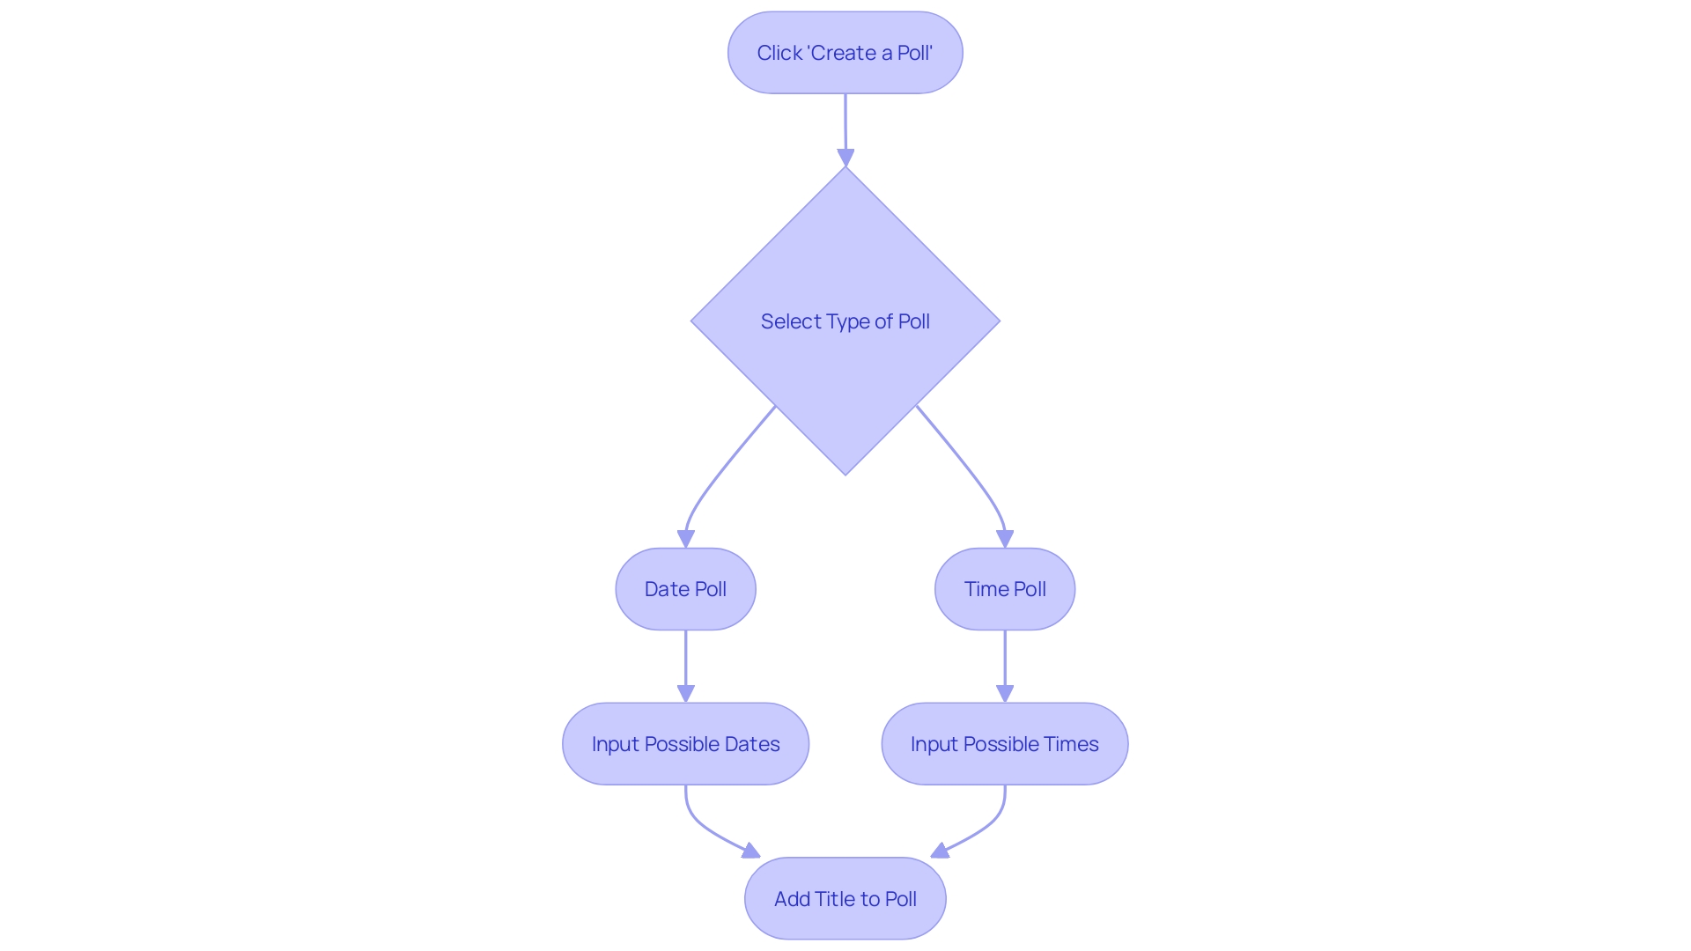
Task: Select the 'Date Poll' option
Action: click(x=685, y=589)
